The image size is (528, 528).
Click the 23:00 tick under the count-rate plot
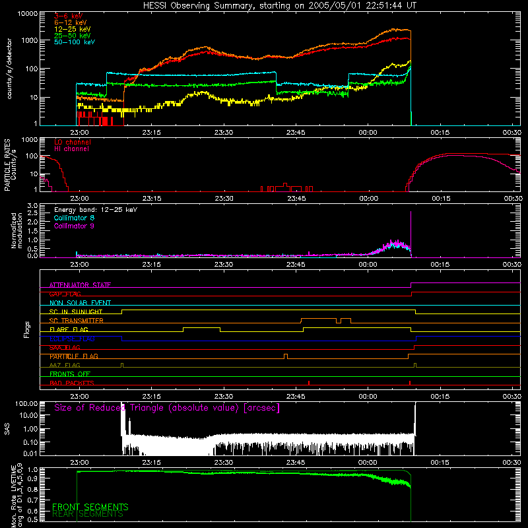79,133
